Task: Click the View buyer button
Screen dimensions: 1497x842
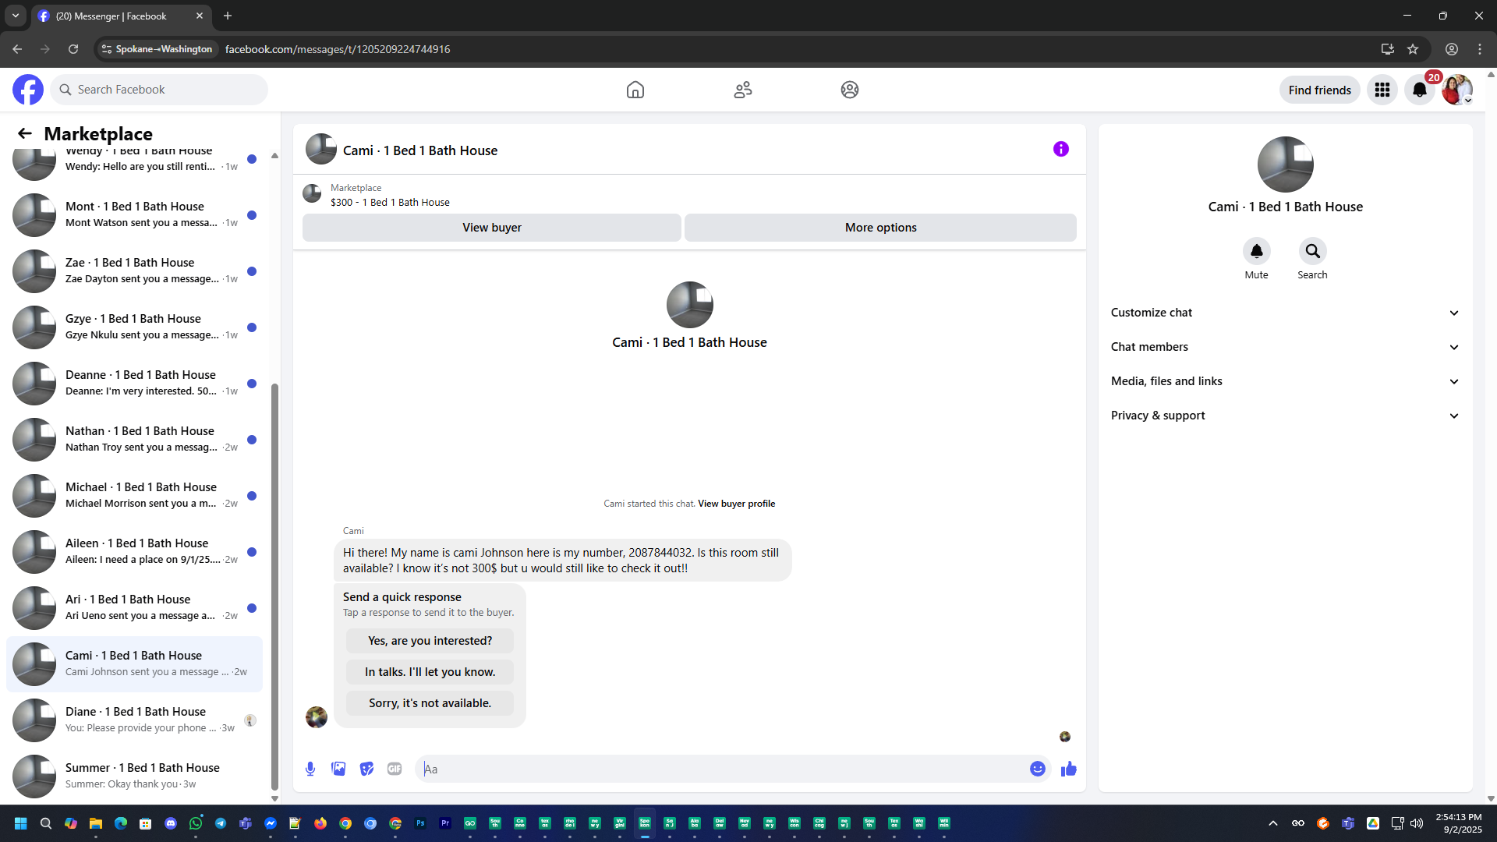Action: tap(491, 228)
